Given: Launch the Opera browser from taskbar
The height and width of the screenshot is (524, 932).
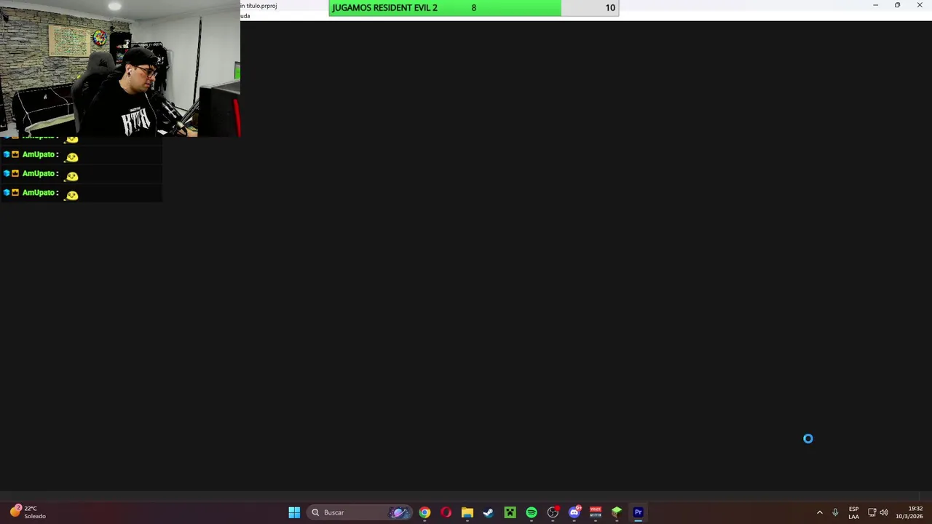Looking at the screenshot, I should [x=446, y=512].
